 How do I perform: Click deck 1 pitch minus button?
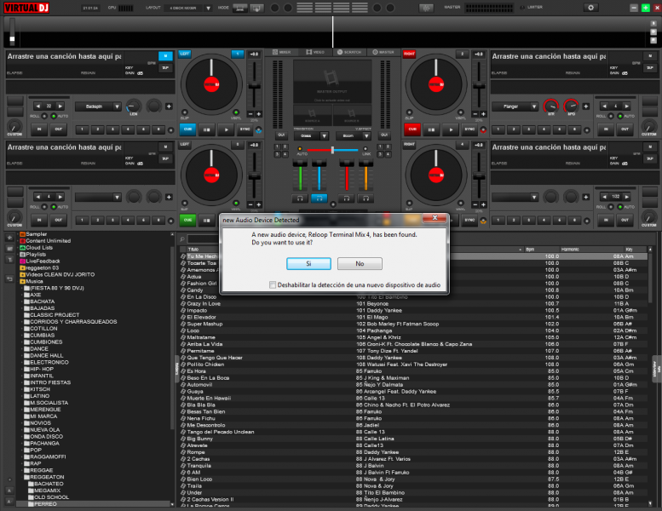click(250, 114)
